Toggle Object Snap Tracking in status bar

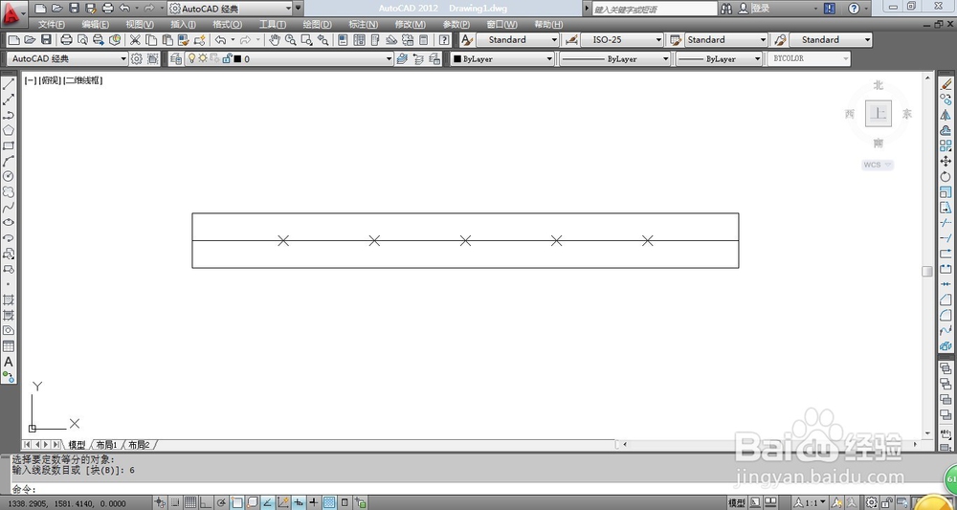pyautogui.click(x=267, y=502)
